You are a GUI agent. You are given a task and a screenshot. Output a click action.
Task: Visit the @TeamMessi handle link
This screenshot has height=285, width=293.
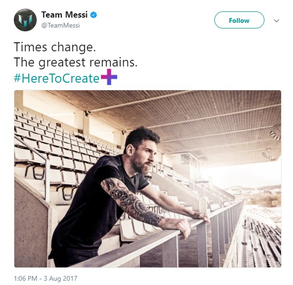click(x=61, y=25)
